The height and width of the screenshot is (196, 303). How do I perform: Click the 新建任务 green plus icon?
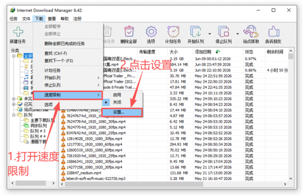click(18, 32)
